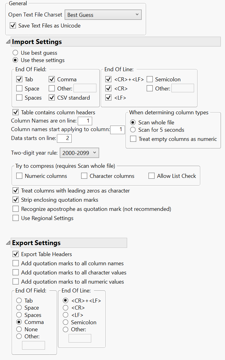This screenshot has height=360, width=225.
Task: Collapse the Export Settings section
Action: click(8, 242)
